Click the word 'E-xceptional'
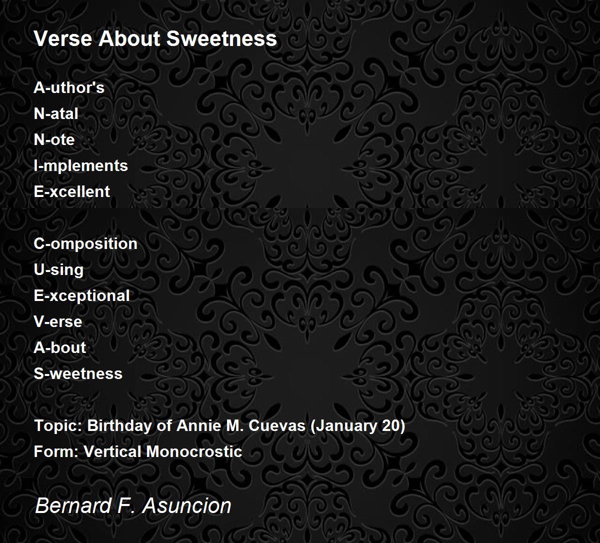Image resolution: width=600 pixels, height=543 pixels. [81, 296]
